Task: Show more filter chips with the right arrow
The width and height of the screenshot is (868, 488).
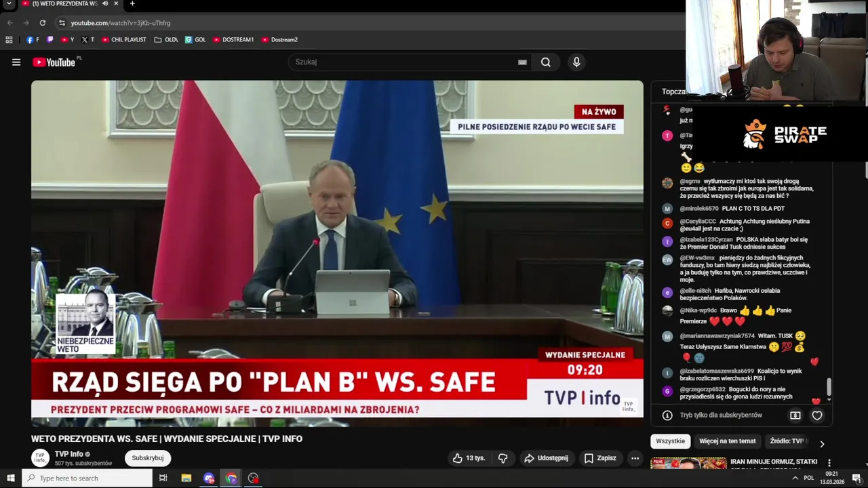Action: click(822, 444)
